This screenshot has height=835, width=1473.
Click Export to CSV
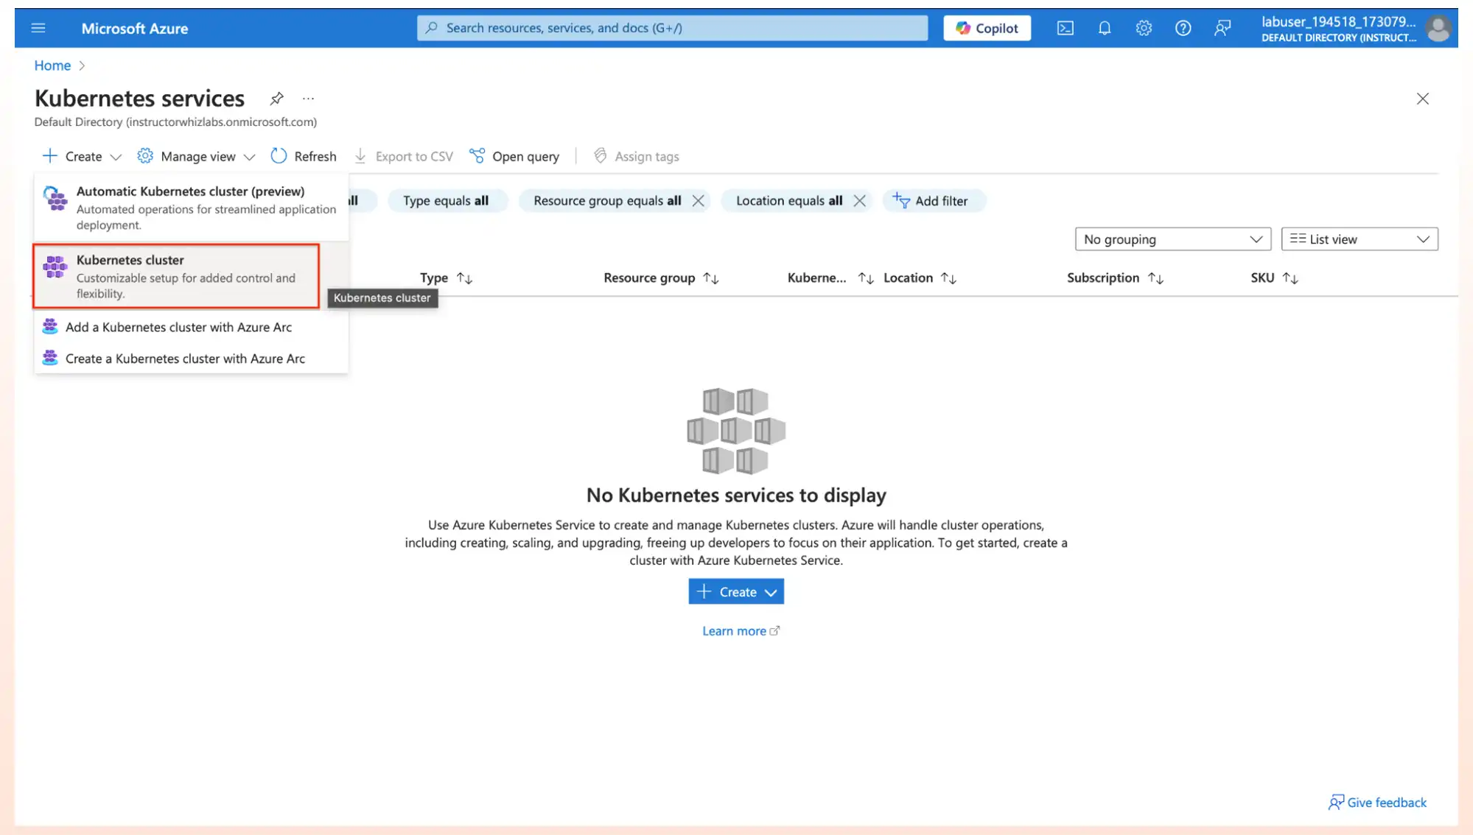point(404,156)
